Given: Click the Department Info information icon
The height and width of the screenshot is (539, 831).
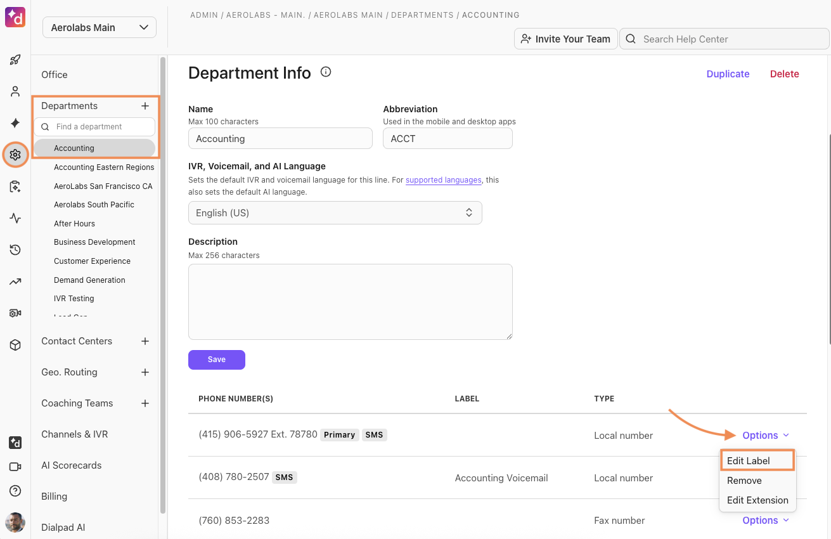Looking at the screenshot, I should [x=326, y=72].
